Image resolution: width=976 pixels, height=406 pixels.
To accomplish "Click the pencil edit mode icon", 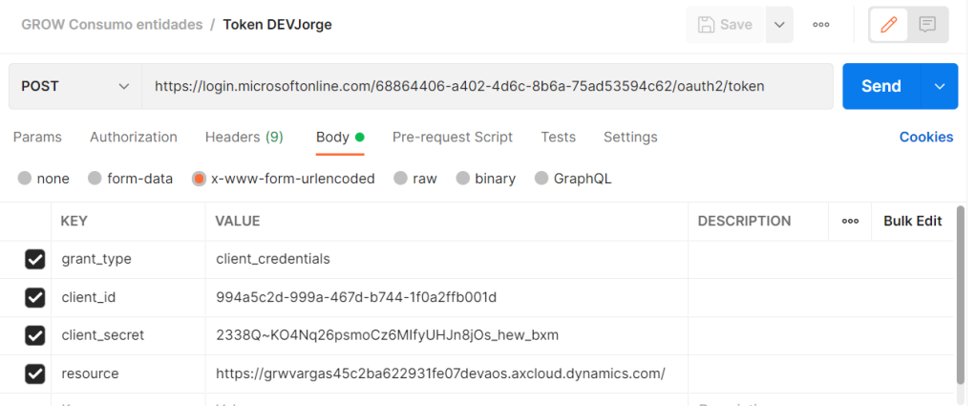I will (889, 25).
